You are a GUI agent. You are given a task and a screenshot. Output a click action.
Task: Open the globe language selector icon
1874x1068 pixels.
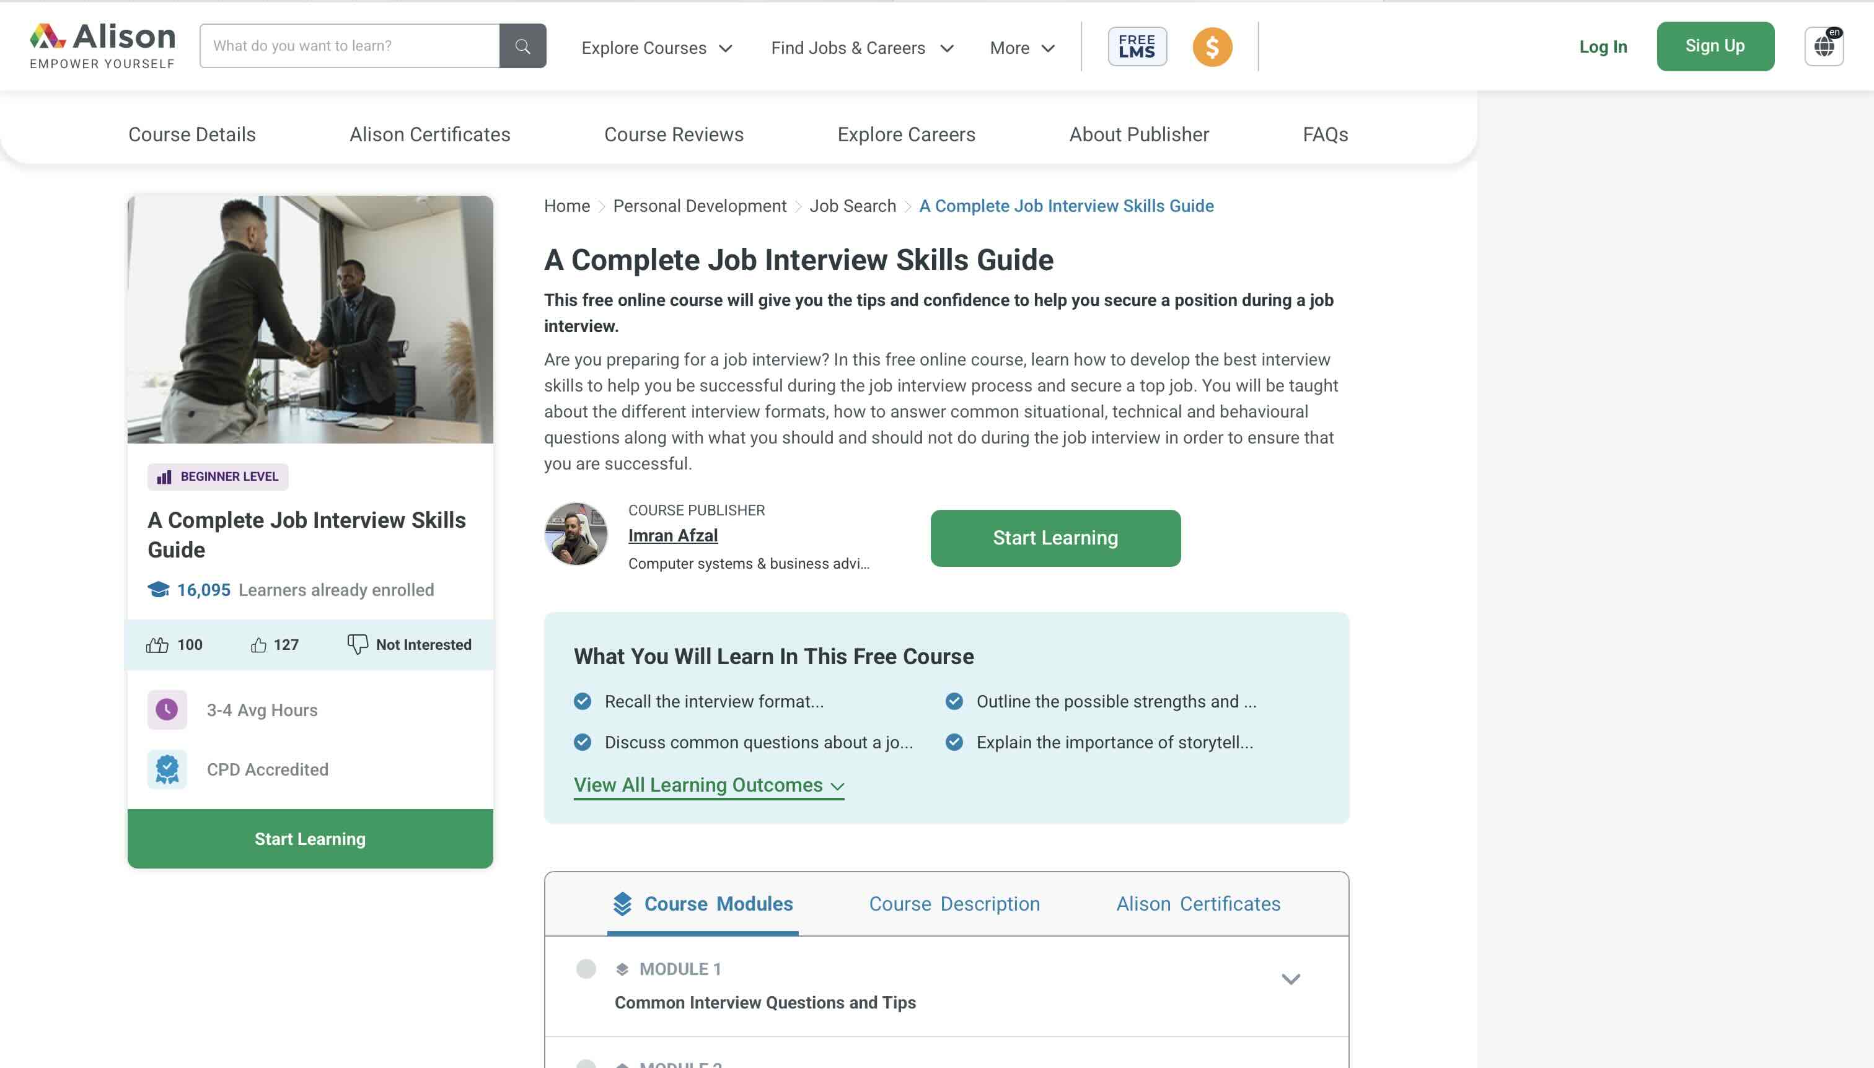pyautogui.click(x=1823, y=46)
